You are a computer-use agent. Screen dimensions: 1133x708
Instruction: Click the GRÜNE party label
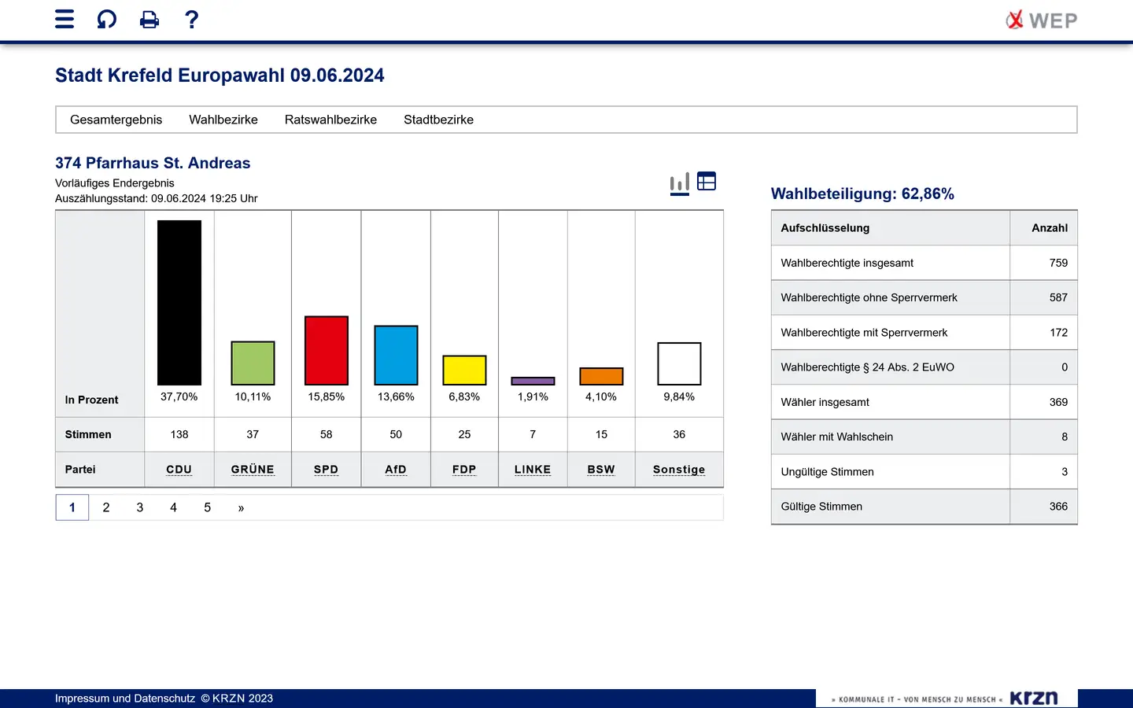click(253, 470)
